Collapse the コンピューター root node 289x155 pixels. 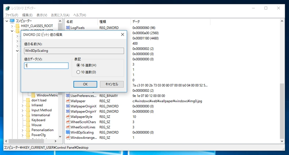[7, 21]
